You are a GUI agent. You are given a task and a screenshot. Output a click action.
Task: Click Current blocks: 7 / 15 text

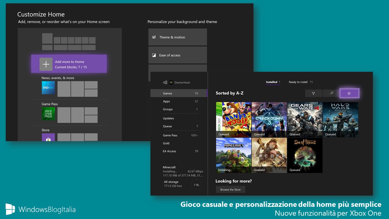[71, 67]
